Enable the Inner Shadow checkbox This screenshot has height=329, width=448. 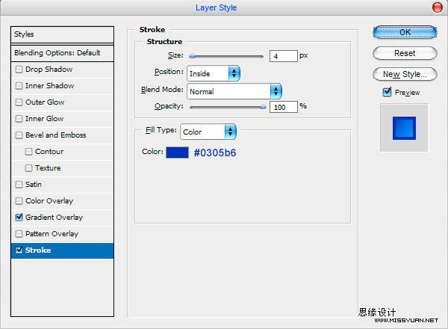(19, 86)
